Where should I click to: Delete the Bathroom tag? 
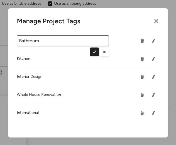(142, 41)
